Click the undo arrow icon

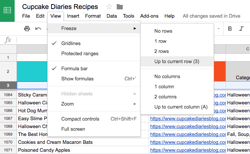coord(38,29)
